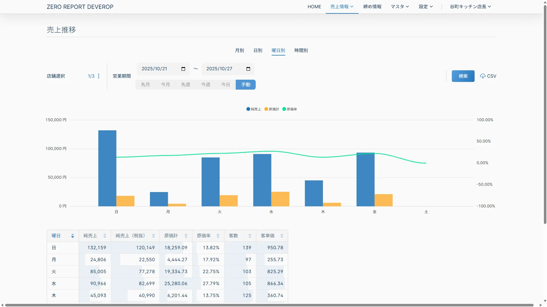Switch to the 時間別 tab
Image resolution: width=547 pixels, height=307 pixels.
301,50
